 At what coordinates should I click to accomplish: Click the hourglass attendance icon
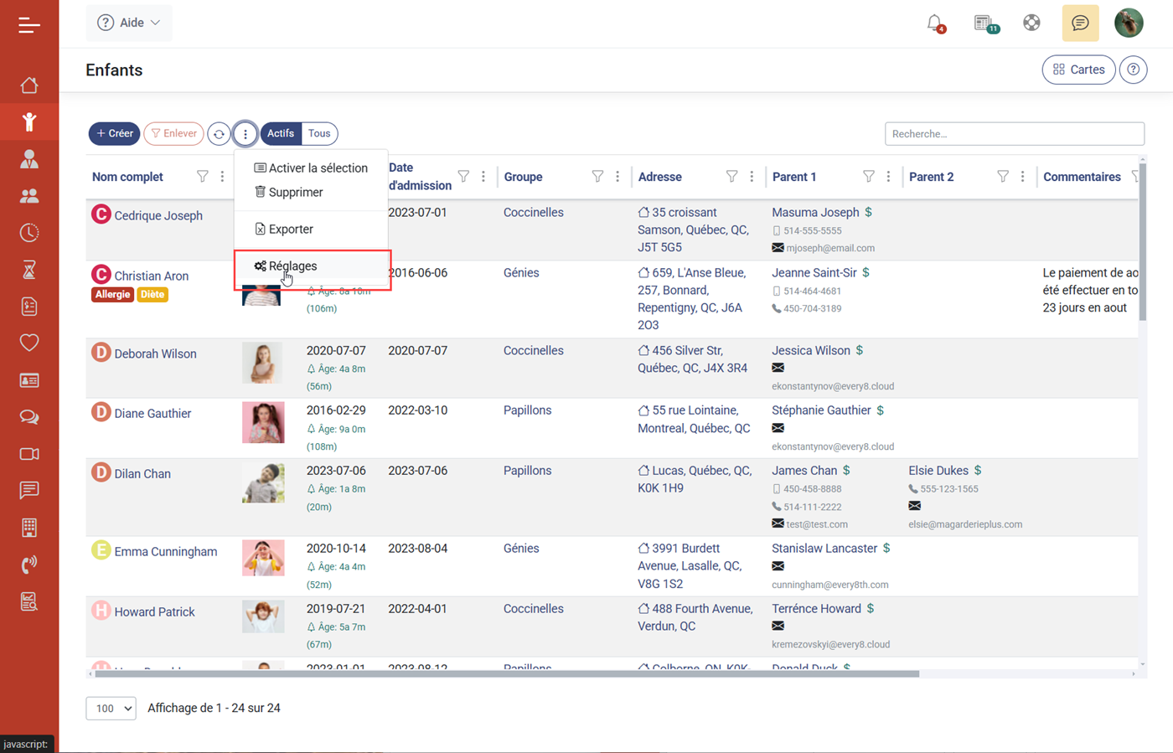29,270
